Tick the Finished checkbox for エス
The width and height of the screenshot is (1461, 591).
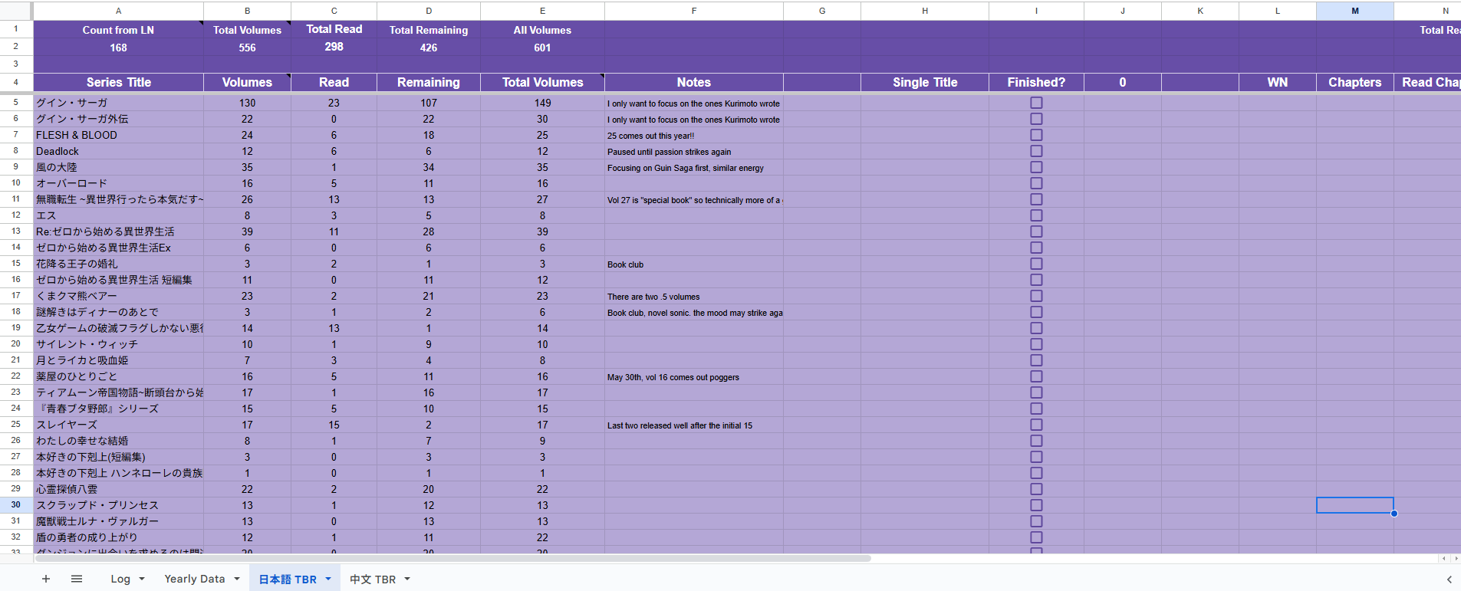(x=1036, y=215)
